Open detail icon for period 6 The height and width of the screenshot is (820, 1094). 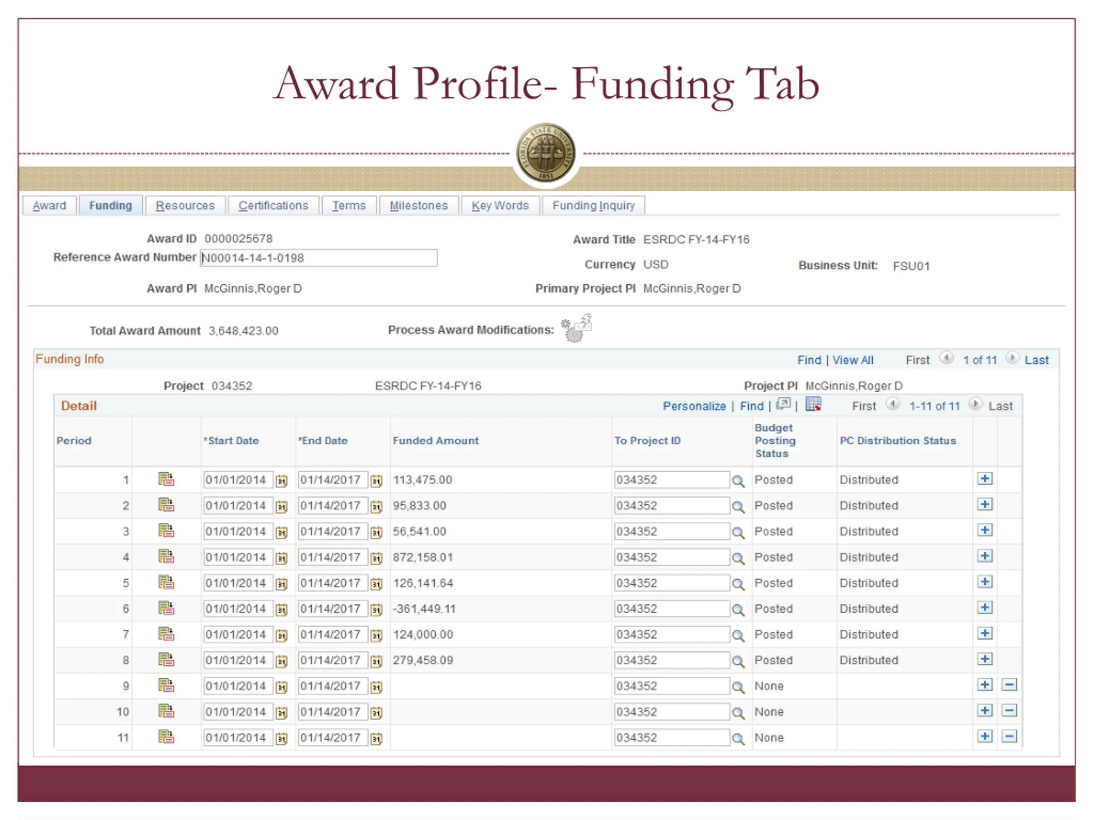166,608
